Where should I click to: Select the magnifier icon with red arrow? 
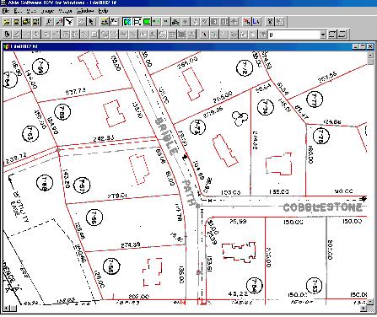59,22
